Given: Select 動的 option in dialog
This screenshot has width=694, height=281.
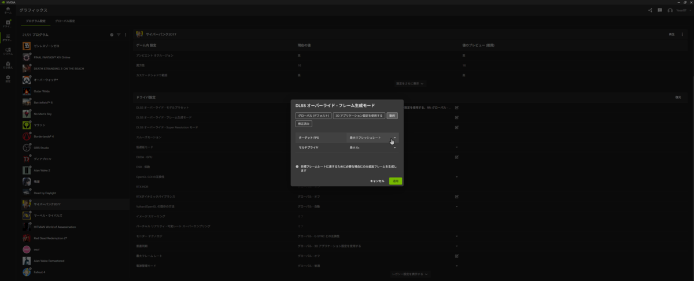Looking at the screenshot, I should tap(392, 116).
